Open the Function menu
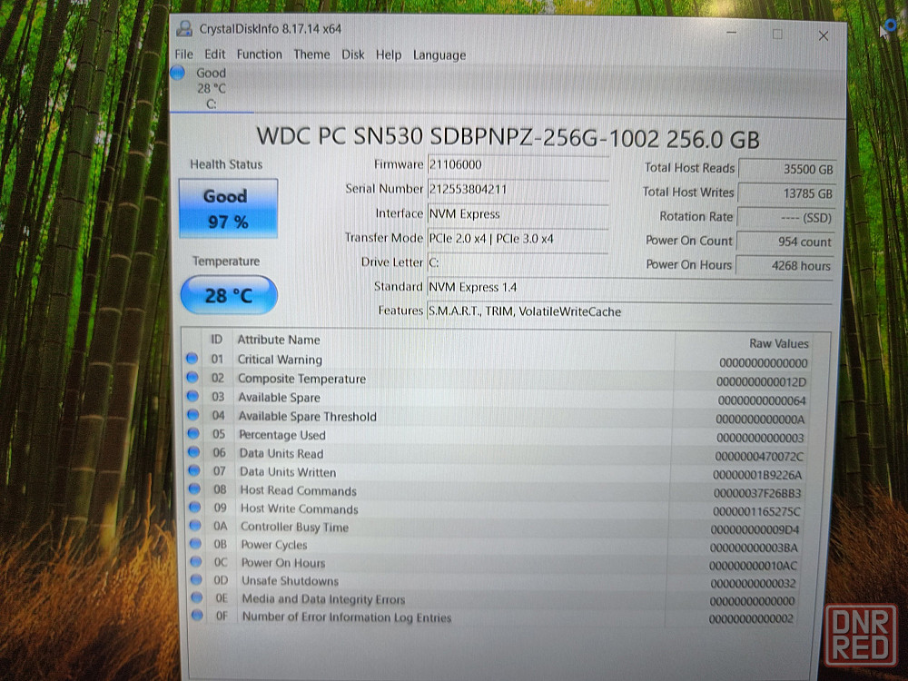 (x=260, y=54)
